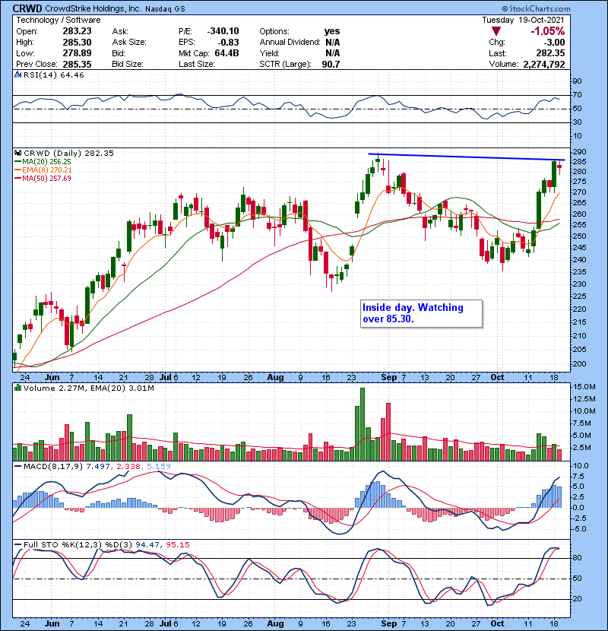Click the Nasdaq GS exchange label
This screenshot has width=608, height=631.
[165, 9]
